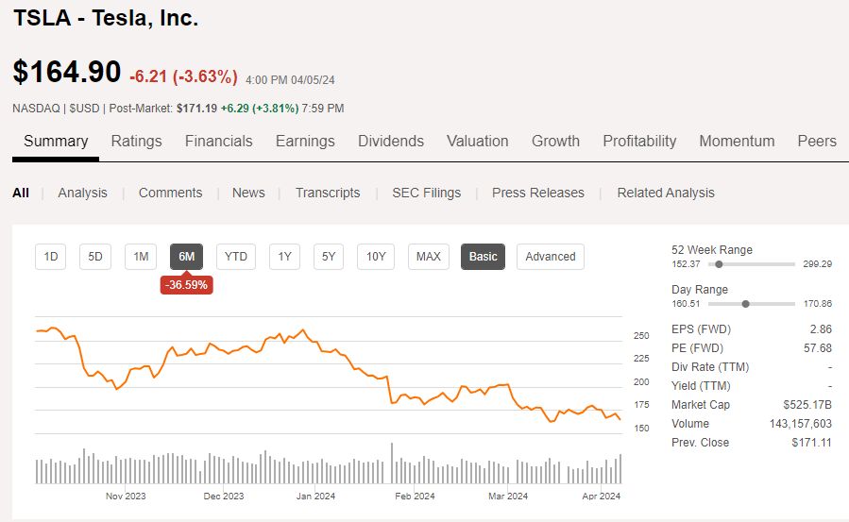Choose the YTD chart range

tap(236, 257)
